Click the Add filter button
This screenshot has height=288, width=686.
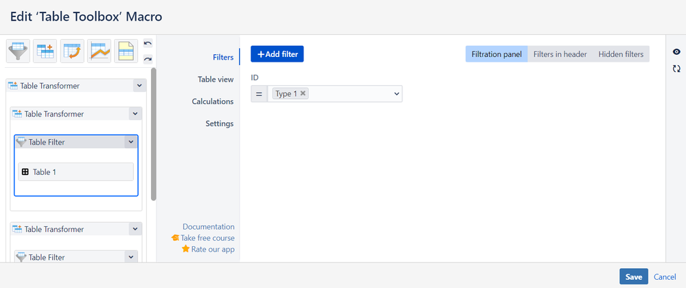point(277,54)
